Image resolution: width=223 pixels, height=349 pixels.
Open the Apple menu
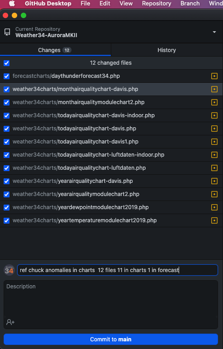(x=12, y=3)
